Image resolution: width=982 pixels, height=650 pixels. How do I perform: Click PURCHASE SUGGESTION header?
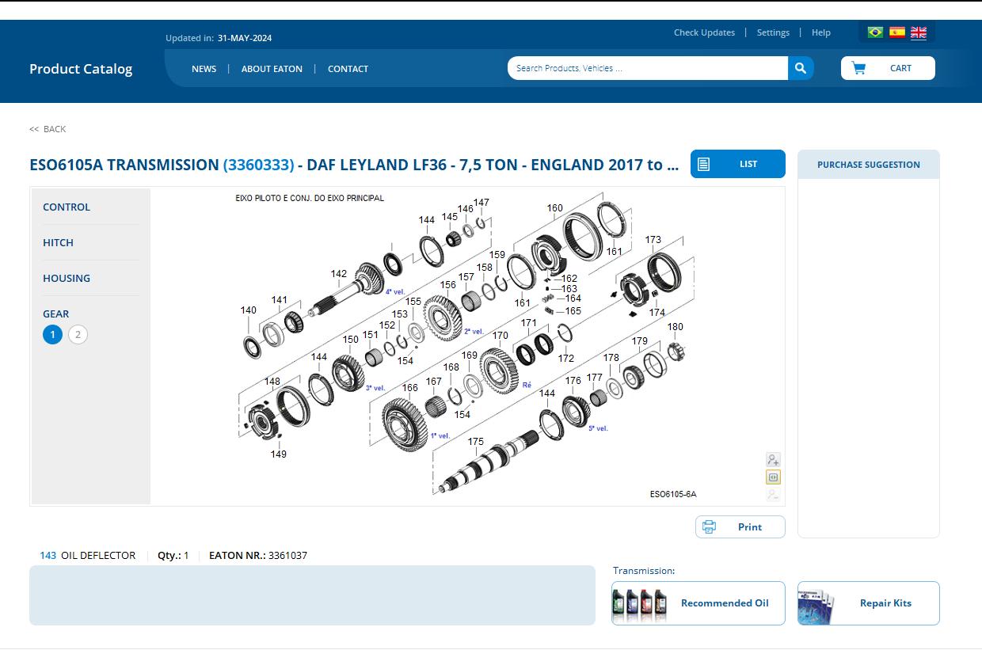tap(869, 165)
